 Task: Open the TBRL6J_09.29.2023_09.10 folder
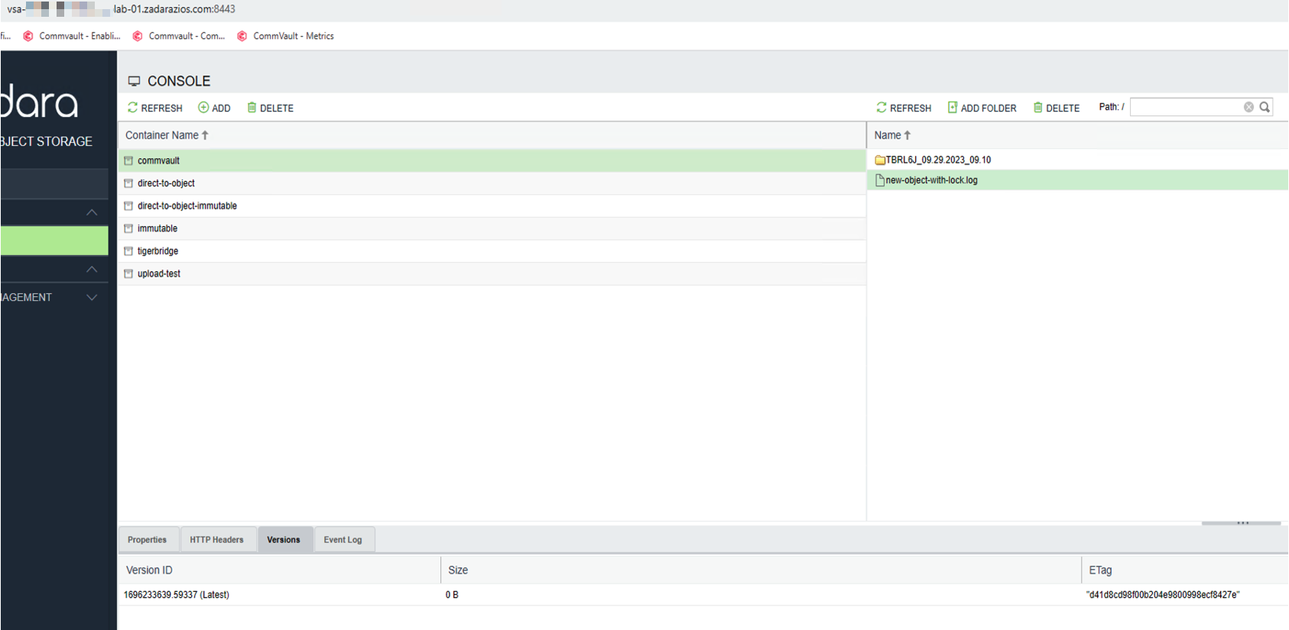click(x=937, y=160)
